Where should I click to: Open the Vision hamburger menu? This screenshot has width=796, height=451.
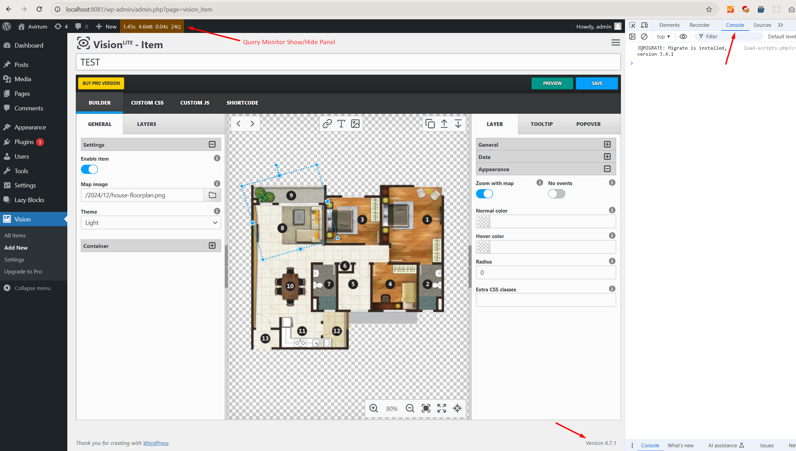pos(616,42)
